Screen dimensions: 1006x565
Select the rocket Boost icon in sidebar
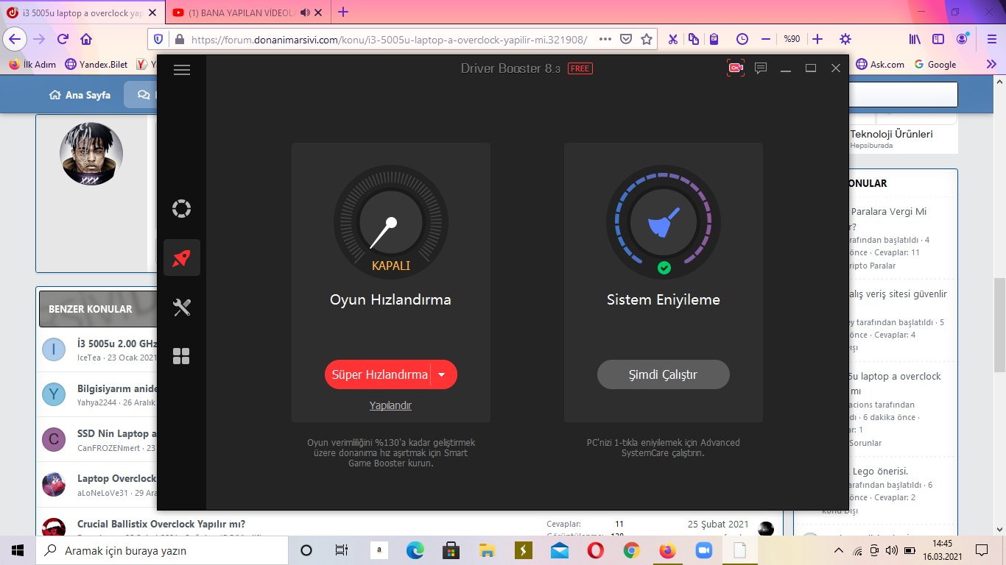click(x=182, y=257)
